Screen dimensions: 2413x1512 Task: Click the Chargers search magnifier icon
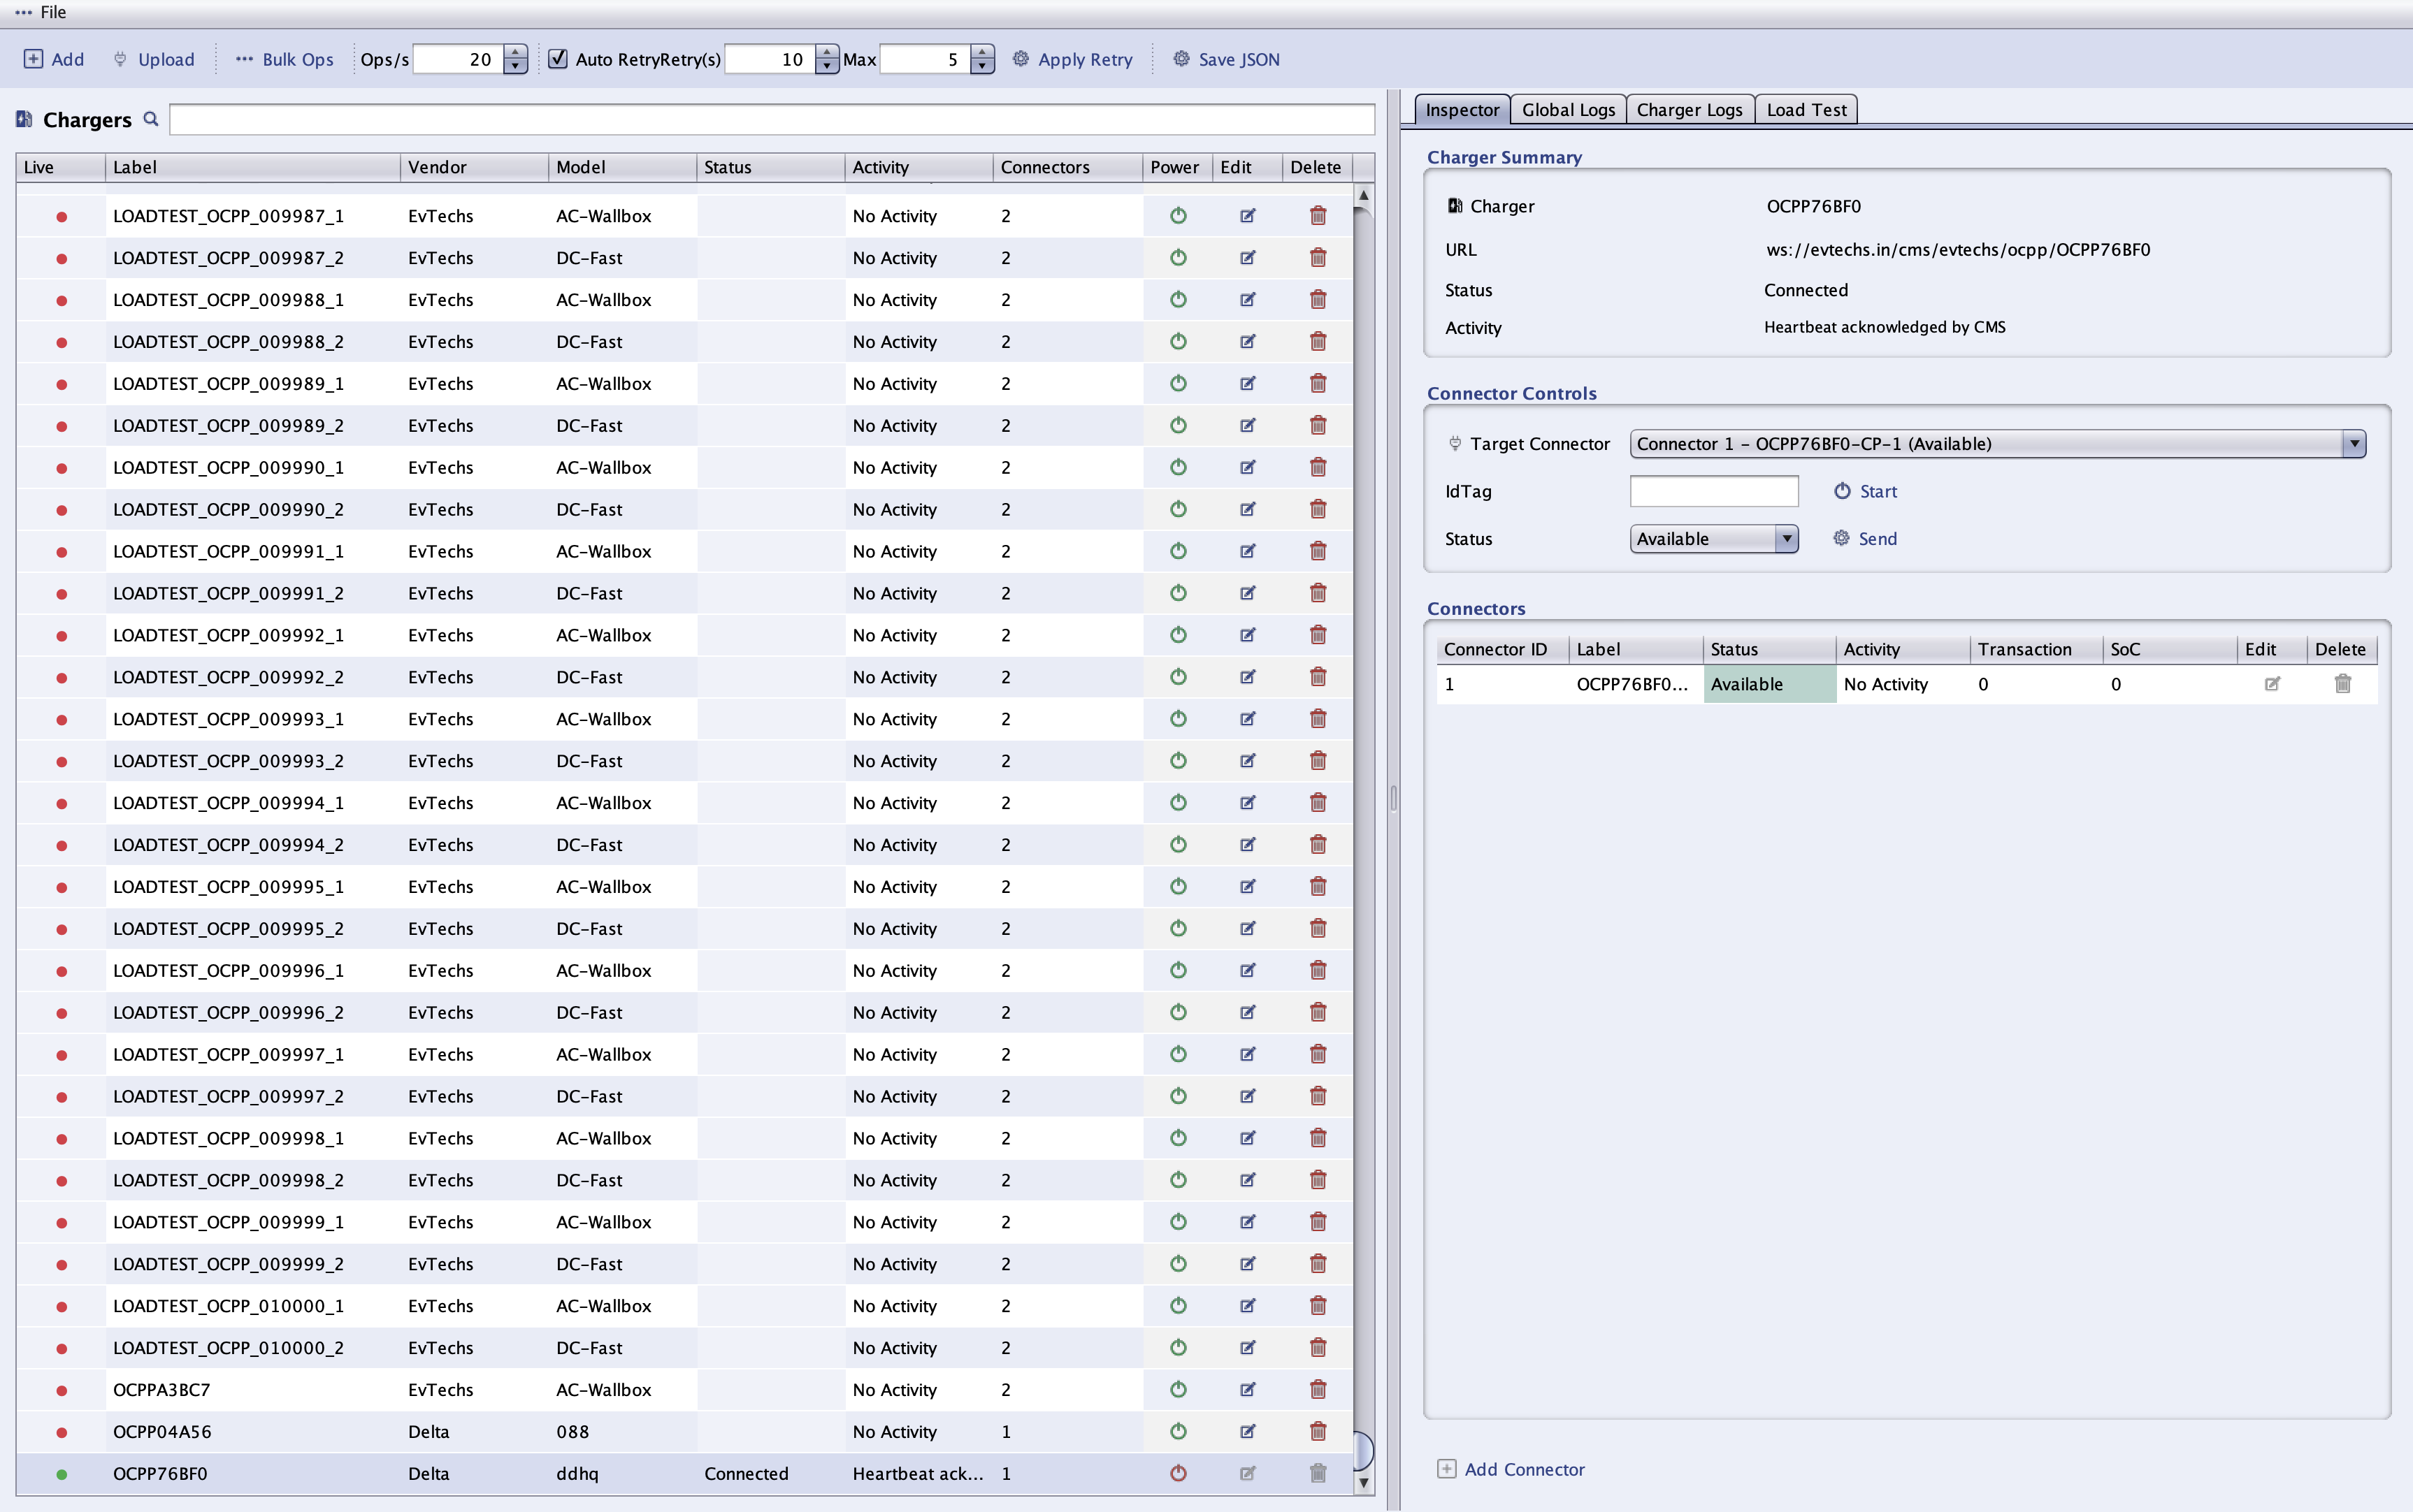tap(151, 119)
